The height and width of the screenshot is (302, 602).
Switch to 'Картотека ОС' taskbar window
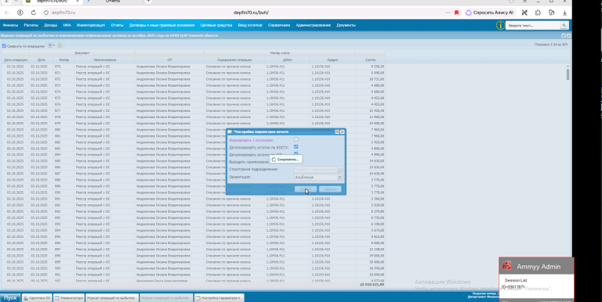pos(37,298)
